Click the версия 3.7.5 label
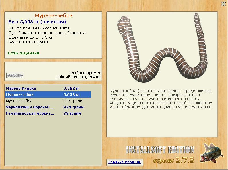This screenshot has height=170, width=228. click(x=174, y=160)
